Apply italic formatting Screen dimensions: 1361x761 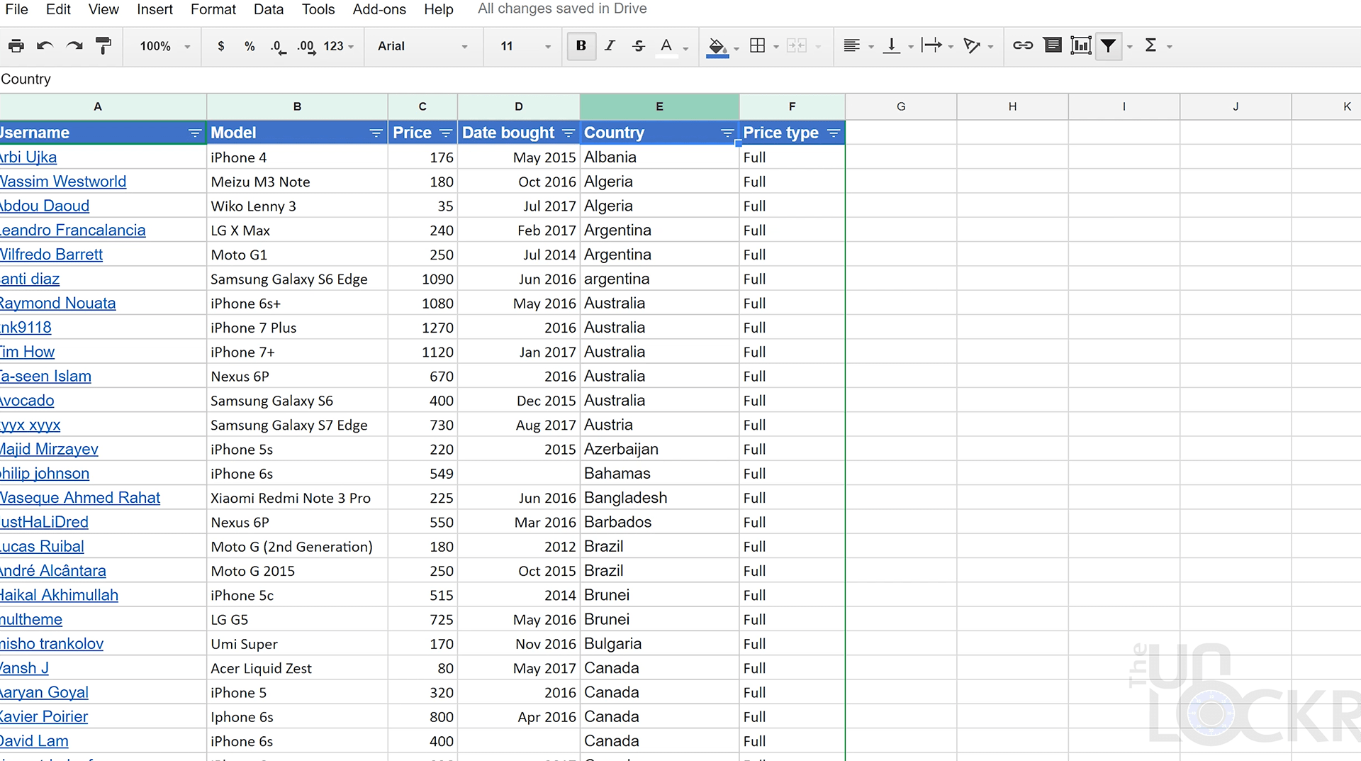610,46
